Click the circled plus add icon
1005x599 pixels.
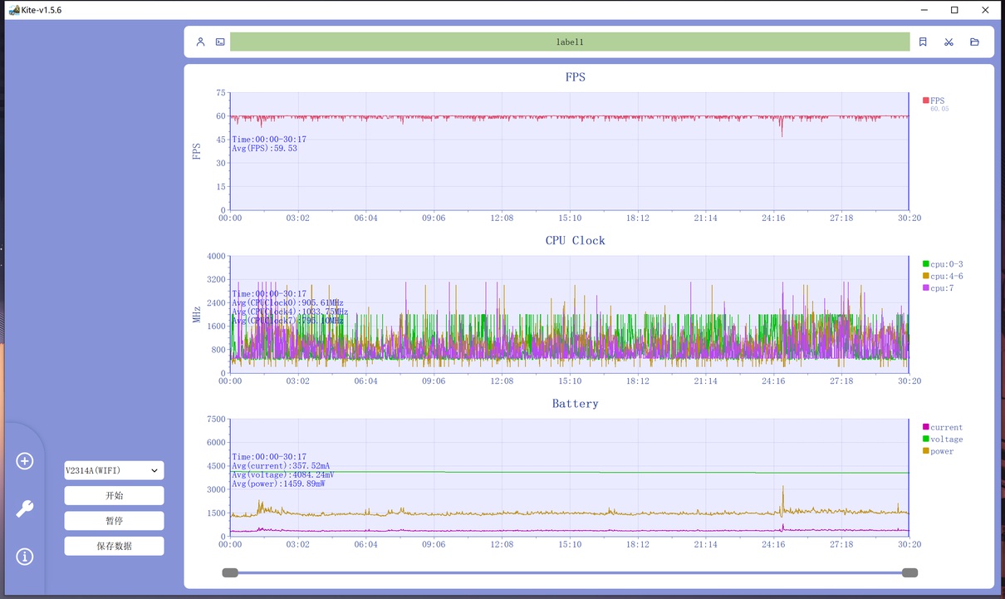point(25,461)
